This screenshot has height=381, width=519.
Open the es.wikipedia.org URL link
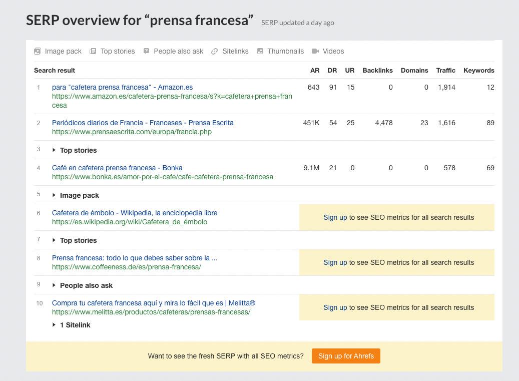coord(130,222)
